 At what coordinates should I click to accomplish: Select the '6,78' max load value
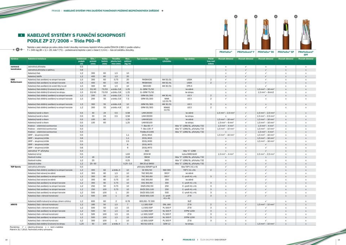pyautogui.click(x=128, y=201)
